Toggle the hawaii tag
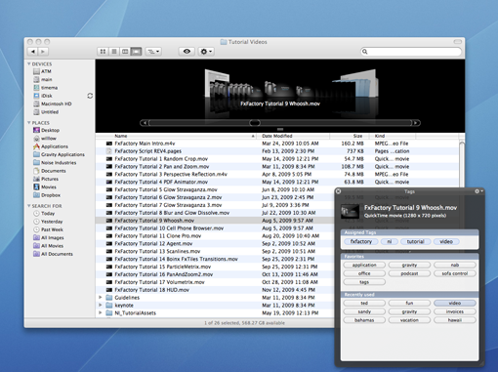 click(455, 320)
